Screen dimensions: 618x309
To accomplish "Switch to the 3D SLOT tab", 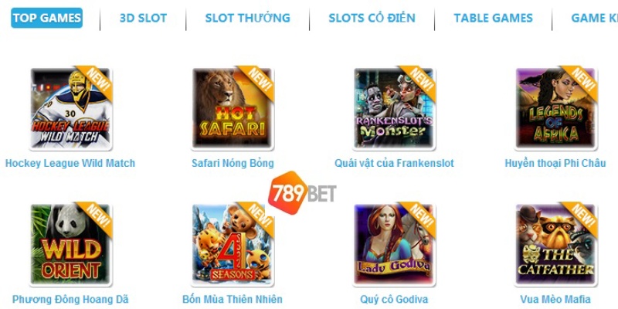I will [x=143, y=18].
